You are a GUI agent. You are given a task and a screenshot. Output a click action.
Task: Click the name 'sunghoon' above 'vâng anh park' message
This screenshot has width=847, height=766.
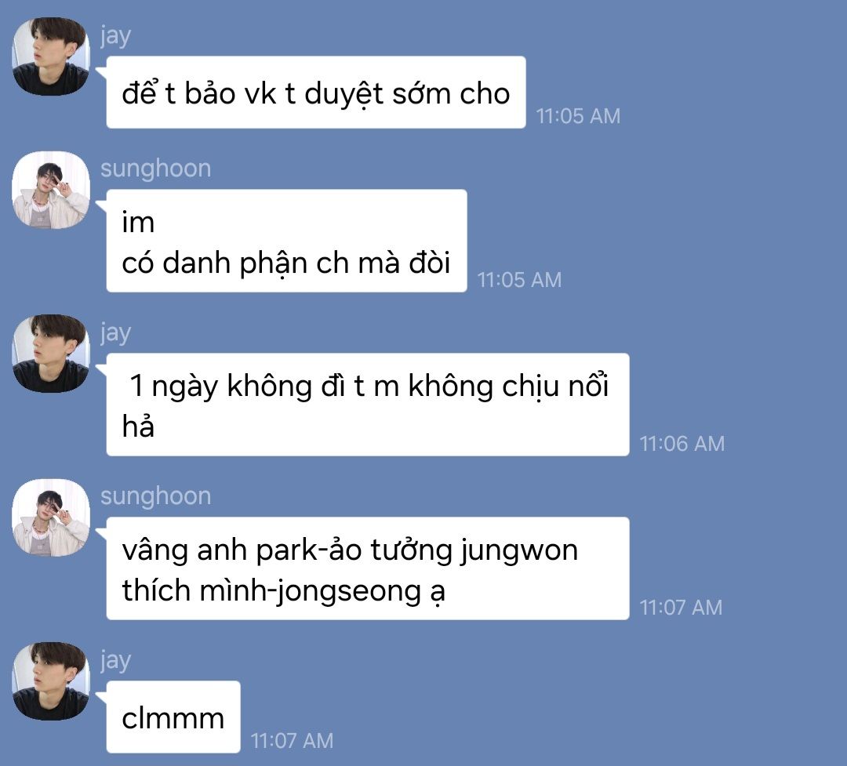pyautogui.click(x=155, y=496)
